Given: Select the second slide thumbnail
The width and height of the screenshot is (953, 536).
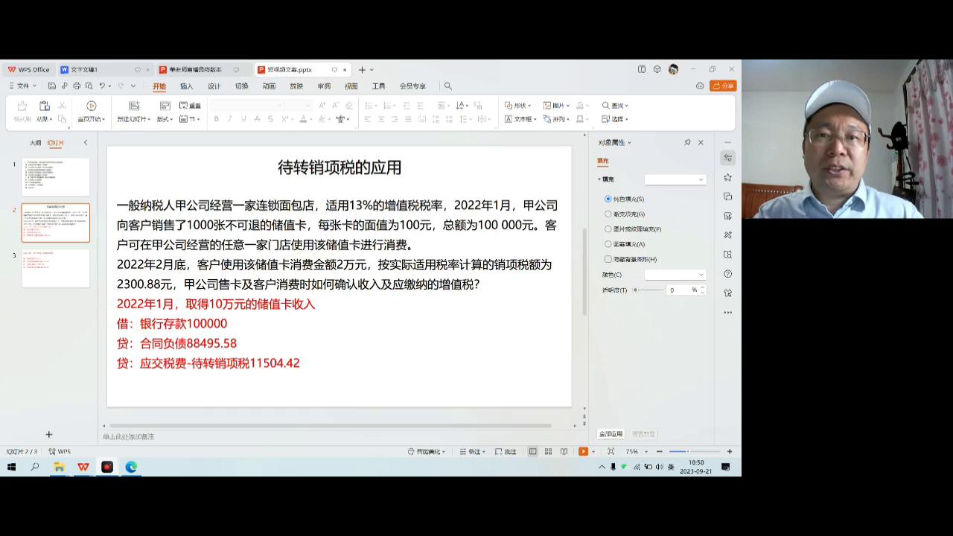Looking at the screenshot, I should (56, 223).
